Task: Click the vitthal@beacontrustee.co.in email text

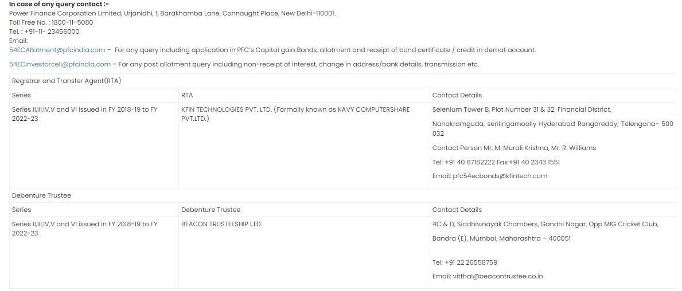Action: (487, 276)
